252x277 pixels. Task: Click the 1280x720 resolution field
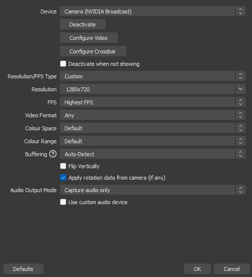point(147,89)
